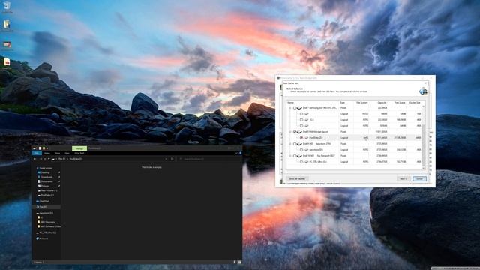
Task: Click Next in the New Cache Task dialog
Action: pos(403,178)
